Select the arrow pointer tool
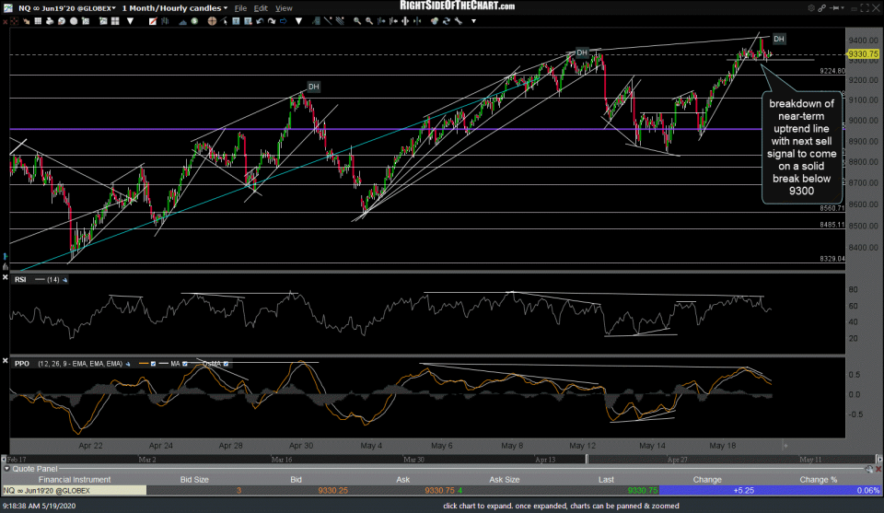This screenshot has width=884, height=513. tap(225, 21)
